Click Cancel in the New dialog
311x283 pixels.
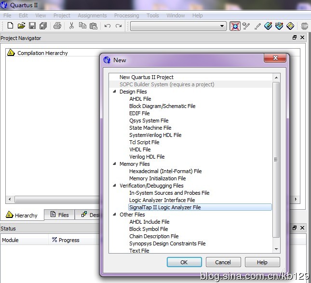click(223, 262)
